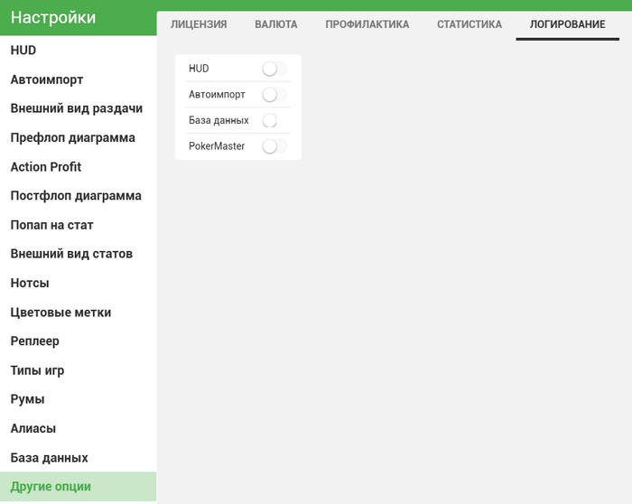Select Алиасы in the sidebar
The width and height of the screenshot is (632, 504).
click(x=79, y=429)
